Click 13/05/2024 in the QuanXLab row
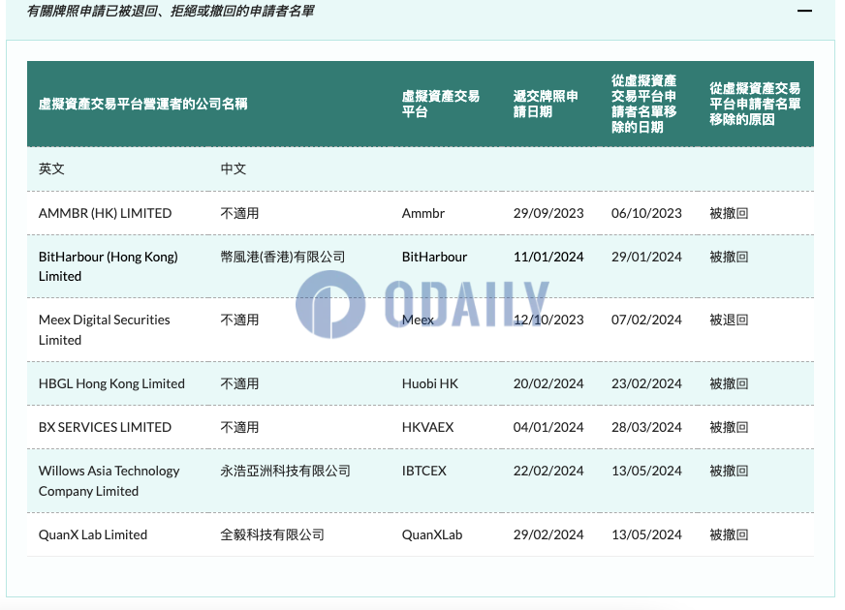This screenshot has height=610, width=845. click(x=646, y=535)
